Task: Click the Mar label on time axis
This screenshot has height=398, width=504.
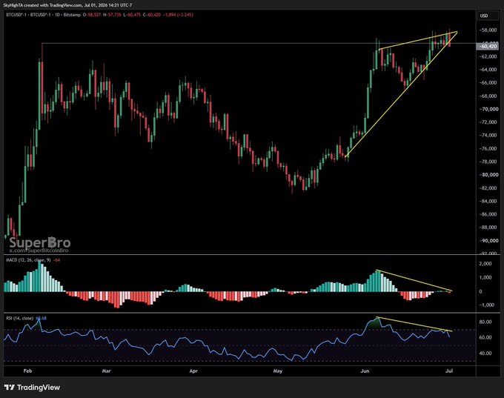Action: click(107, 371)
